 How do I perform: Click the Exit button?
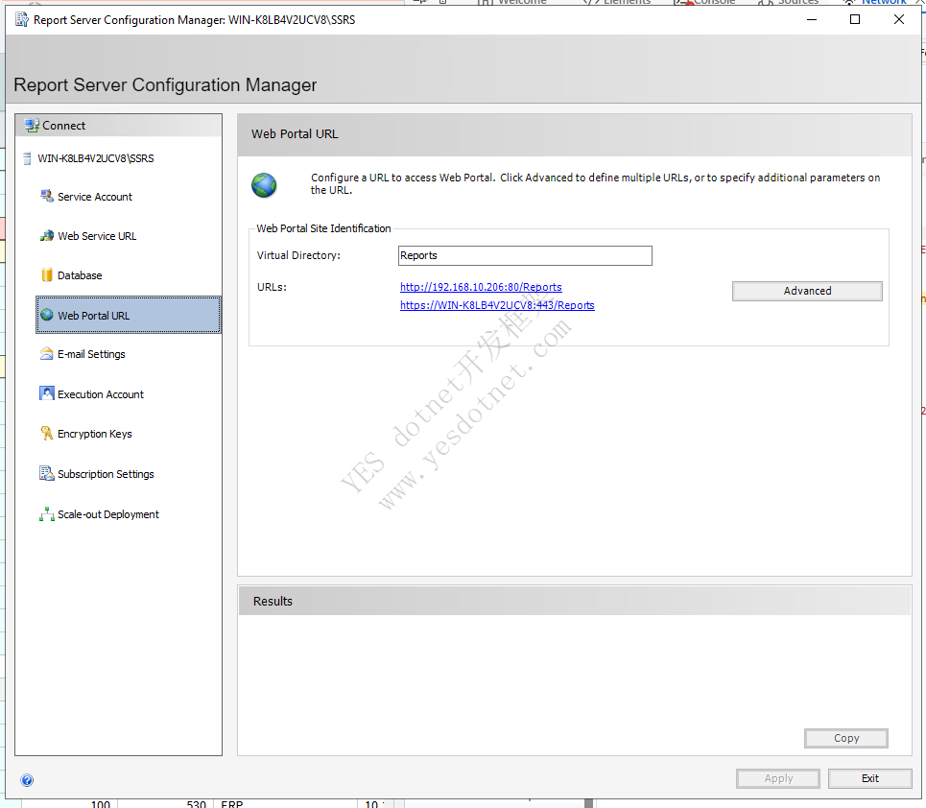tap(869, 778)
